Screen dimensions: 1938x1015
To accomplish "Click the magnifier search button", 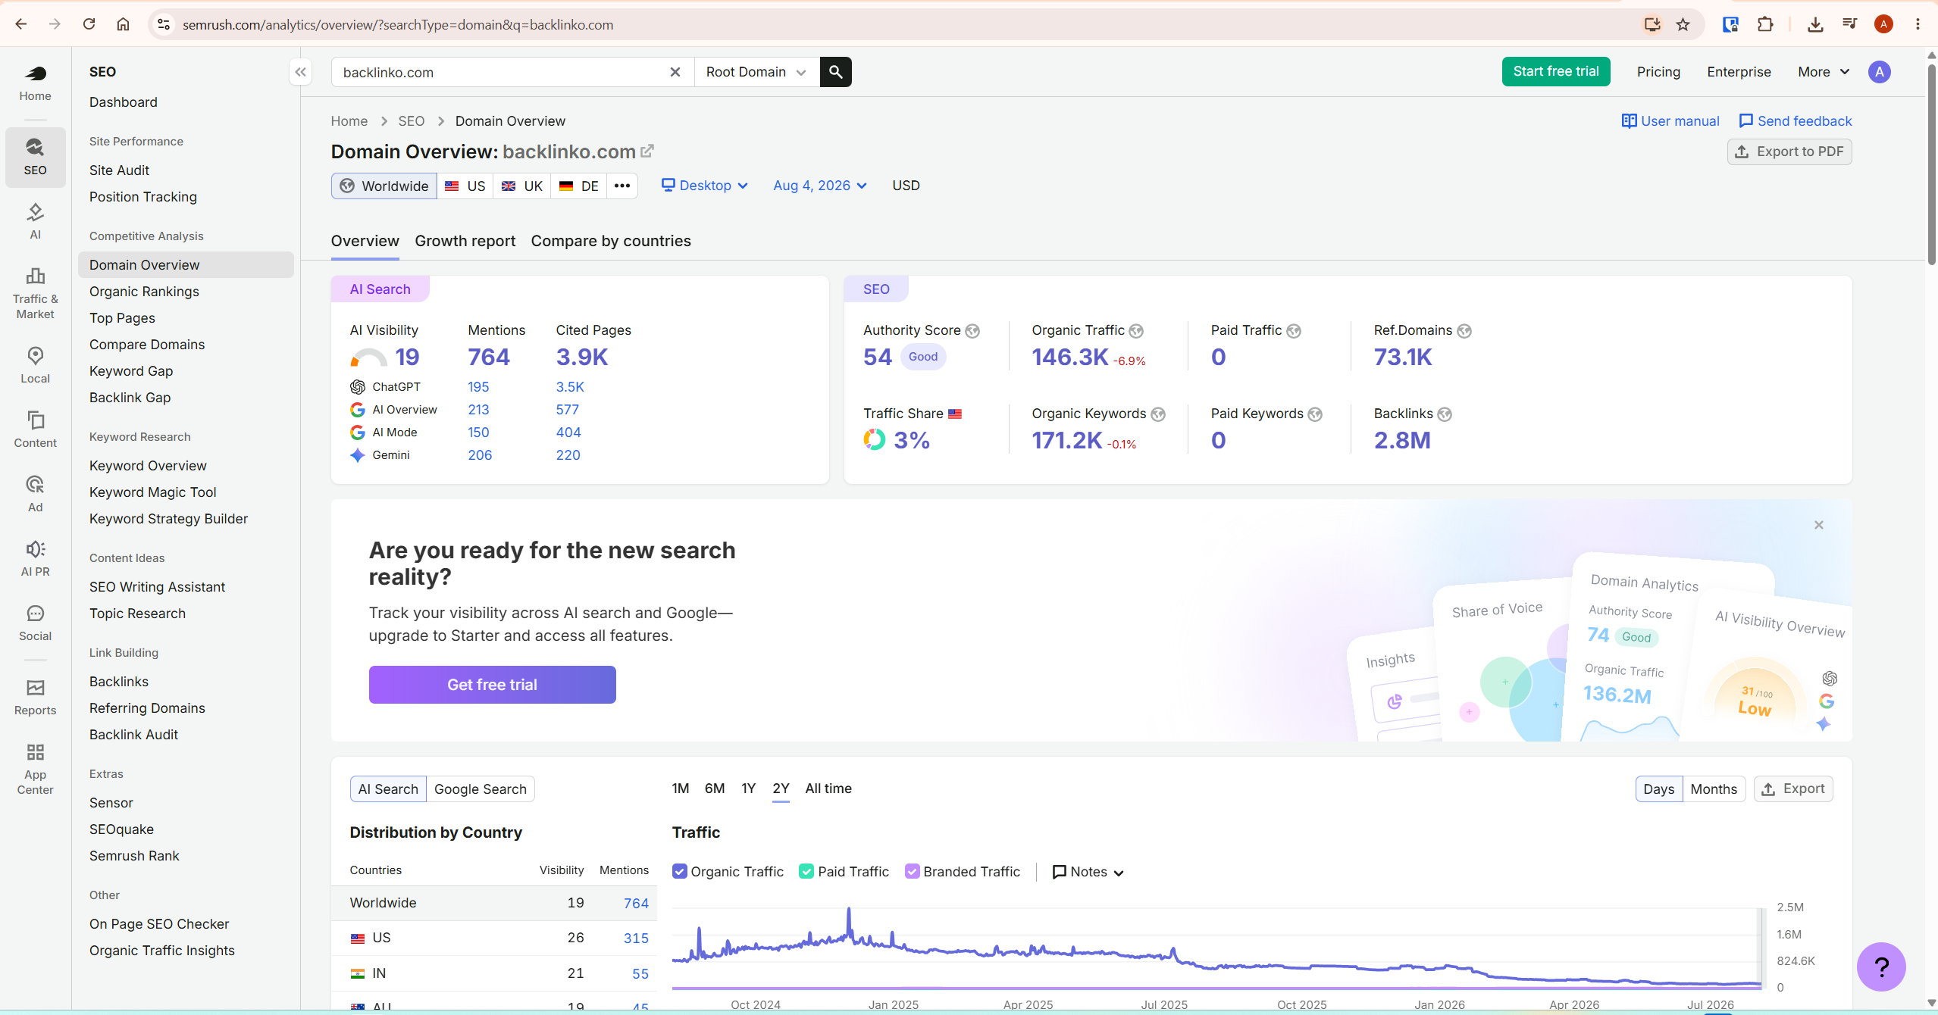I will (x=836, y=72).
